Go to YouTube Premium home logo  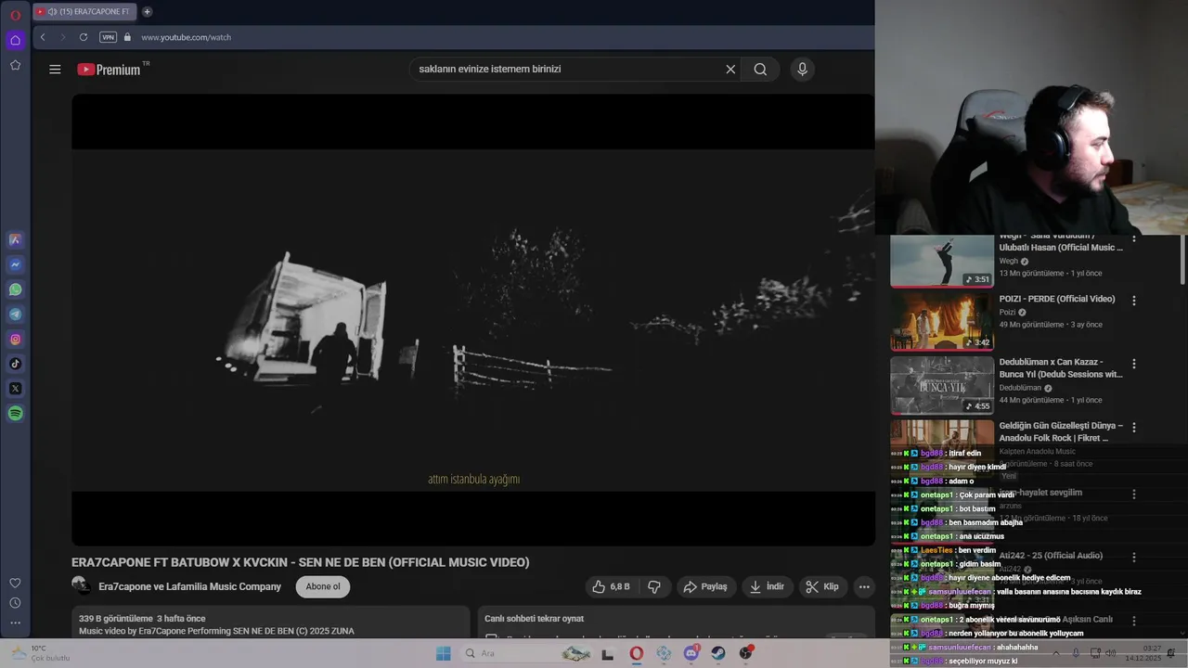tap(110, 69)
